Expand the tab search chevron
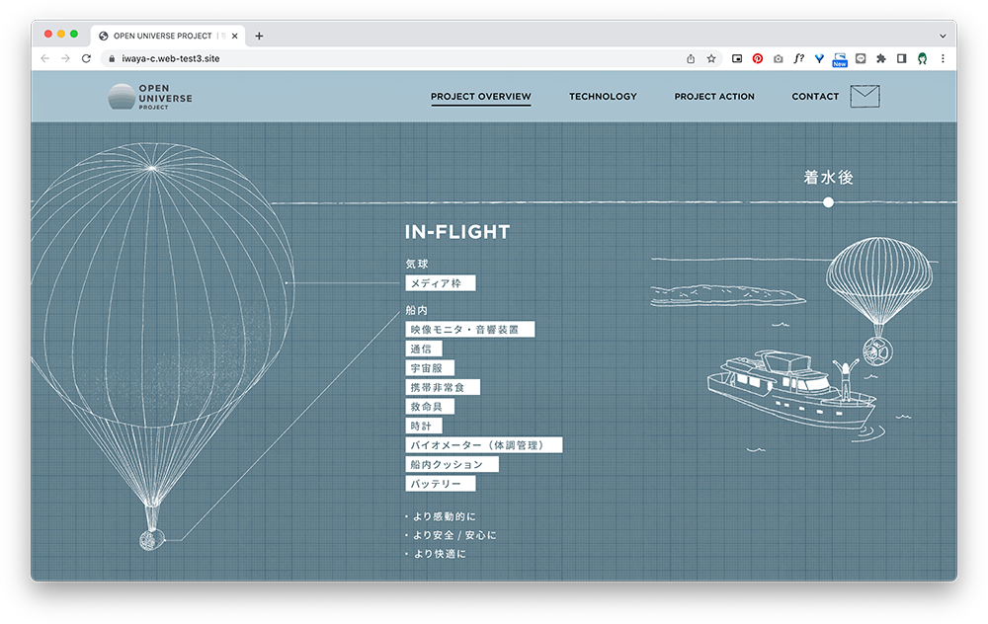Viewport: 988px width, 624px height. [943, 36]
